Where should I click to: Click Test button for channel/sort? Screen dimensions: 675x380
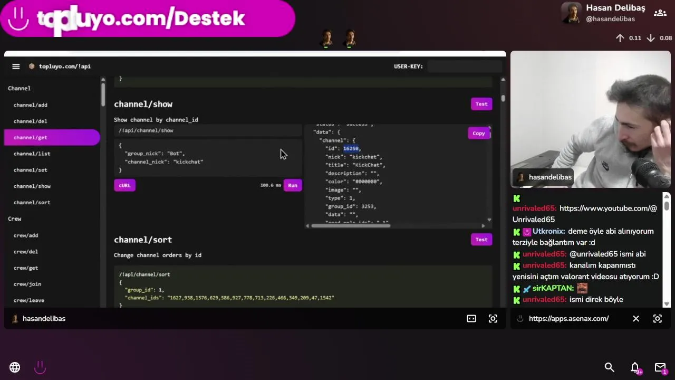[x=481, y=240]
